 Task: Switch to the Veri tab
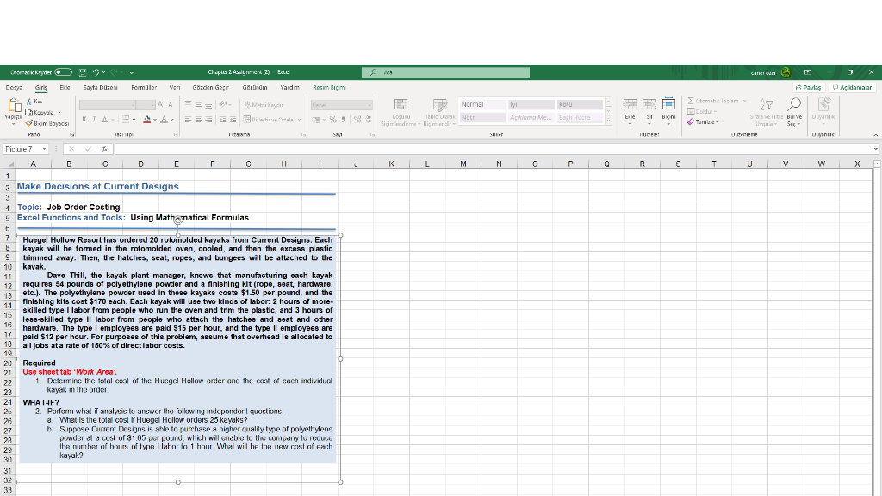pyautogui.click(x=175, y=87)
